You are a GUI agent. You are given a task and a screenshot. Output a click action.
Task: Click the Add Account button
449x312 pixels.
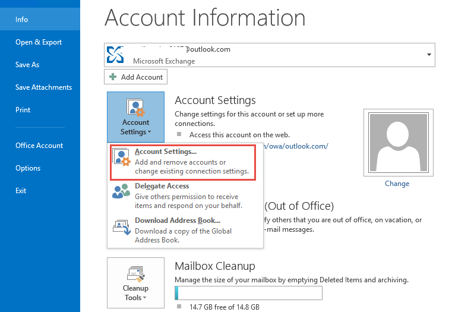pyautogui.click(x=136, y=77)
